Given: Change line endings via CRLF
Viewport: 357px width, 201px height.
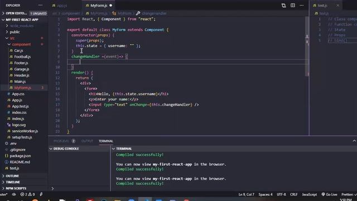Looking at the screenshot, I should (x=294, y=194).
